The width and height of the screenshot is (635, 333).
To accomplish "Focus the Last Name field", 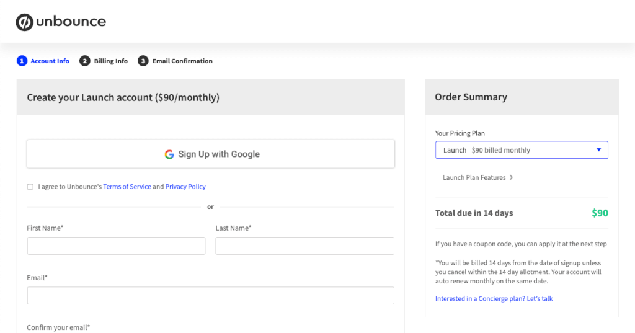I will pos(304,246).
